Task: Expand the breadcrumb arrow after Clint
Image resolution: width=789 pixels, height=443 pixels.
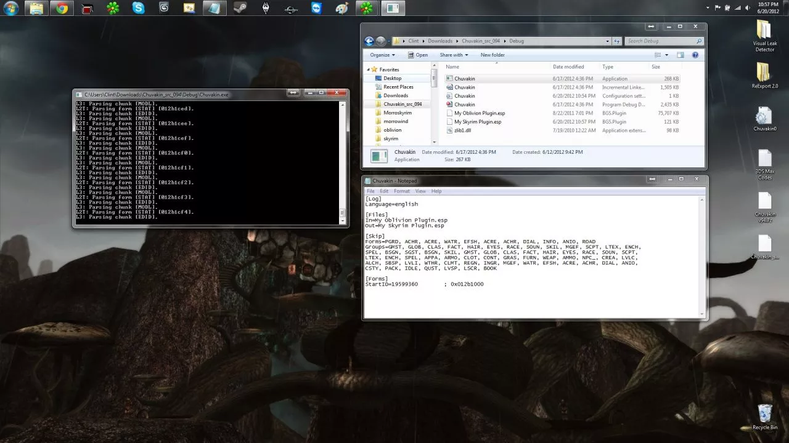Action: pyautogui.click(x=423, y=41)
